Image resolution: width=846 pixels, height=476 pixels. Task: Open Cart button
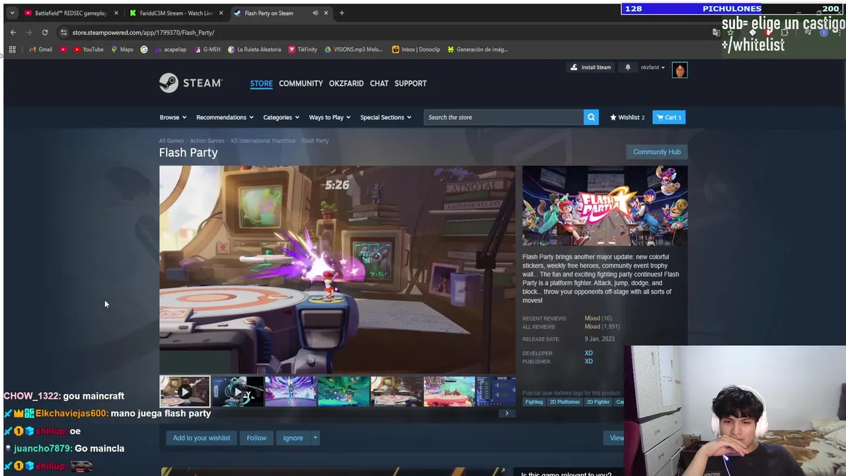click(x=669, y=117)
